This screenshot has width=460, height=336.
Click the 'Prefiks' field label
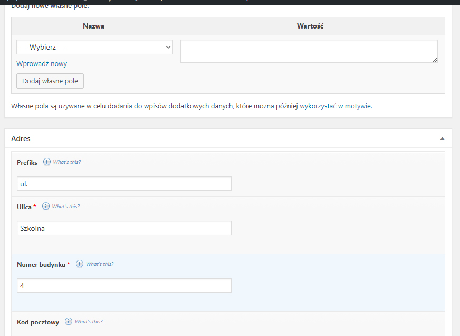pyautogui.click(x=27, y=163)
